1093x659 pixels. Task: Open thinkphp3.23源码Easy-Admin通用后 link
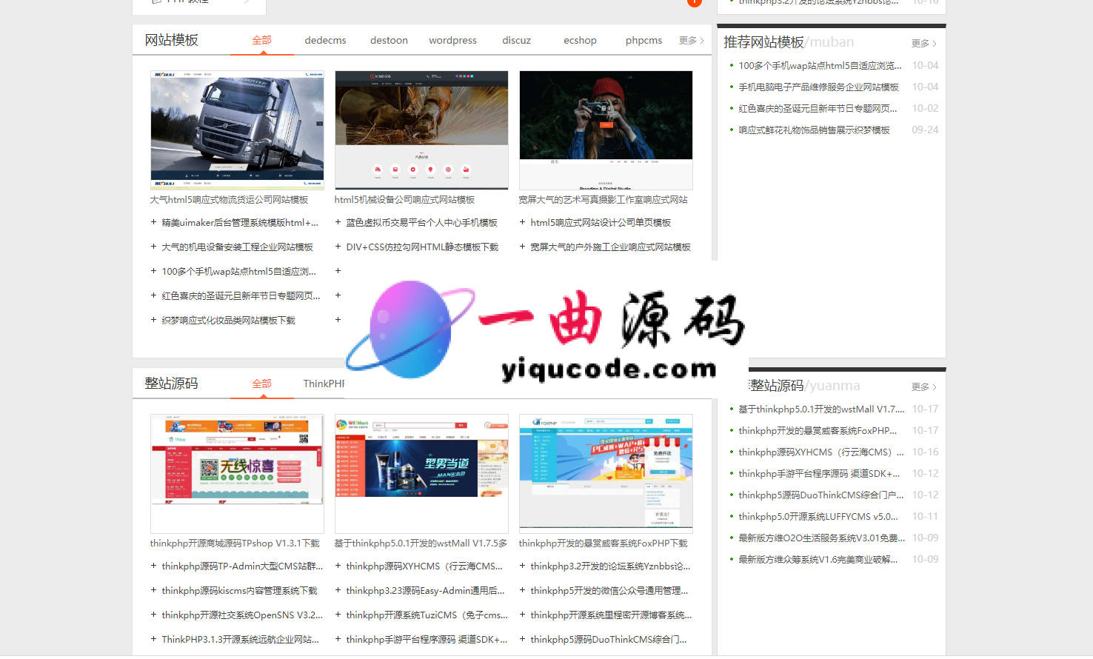(x=425, y=590)
